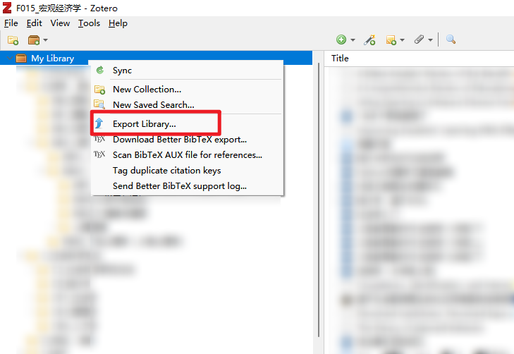
Task: Collapse the My Library tree node
Action: point(9,59)
